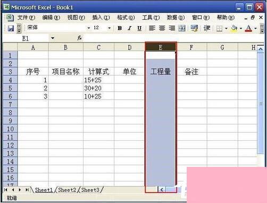Select column C header
This screenshot has width=267, height=203.
click(98, 47)
